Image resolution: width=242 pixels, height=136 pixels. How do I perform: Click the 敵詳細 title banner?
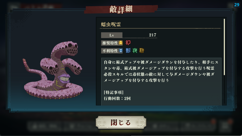point(121,9)
